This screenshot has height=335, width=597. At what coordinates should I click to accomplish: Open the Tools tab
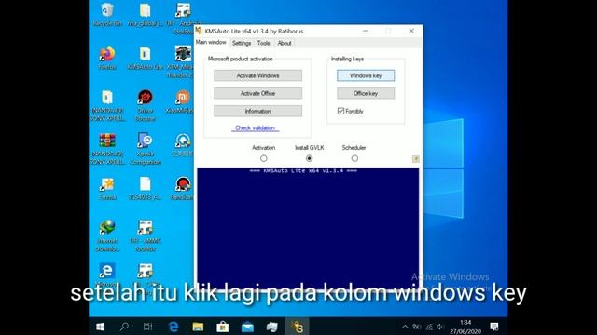pyautogui.click(x=263, y=43)
